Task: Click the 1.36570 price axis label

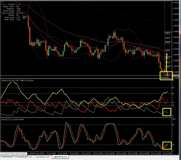Action: click(x=176, y=55)
